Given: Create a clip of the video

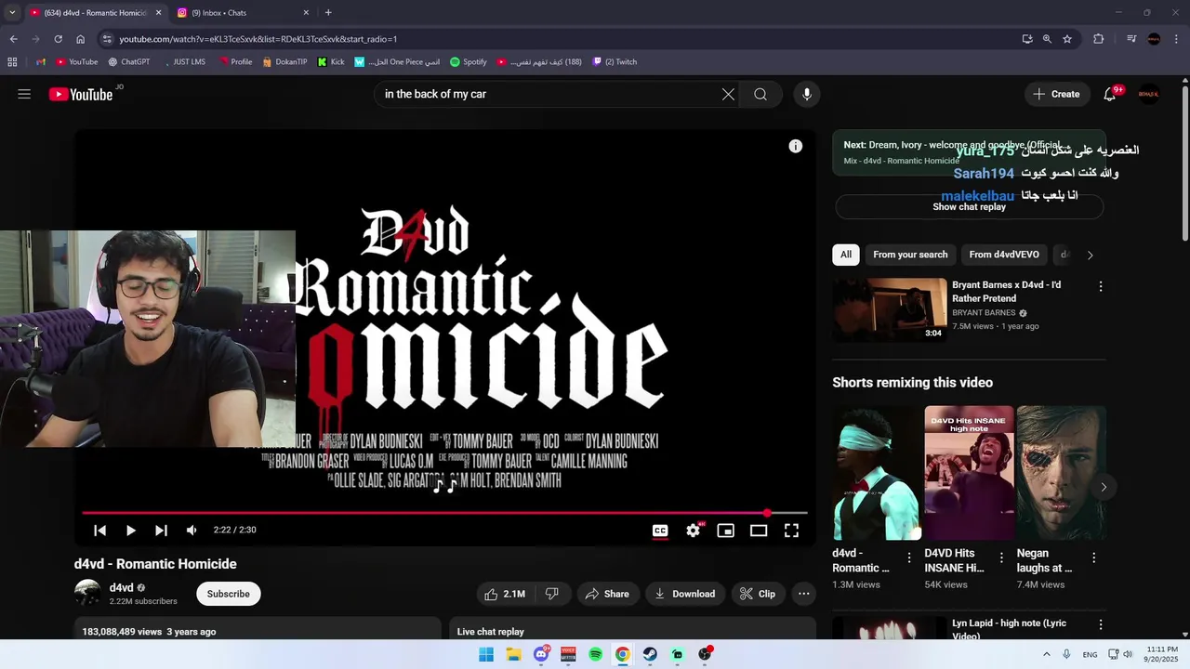Looking at the screenshot, I should pyautogui.click(x=758, y=594).
